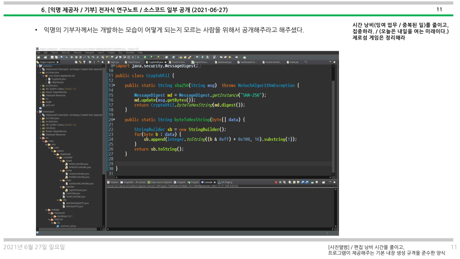The height and width of the screenshot is (259, 460).
Task: Collapse the webapp folder in tree
Action: point(46,210)
